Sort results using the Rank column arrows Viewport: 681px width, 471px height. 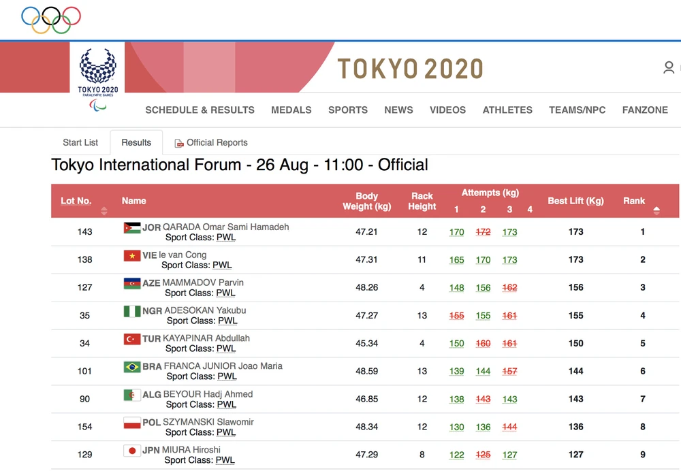pyautogui.click(x=656, y=210)
